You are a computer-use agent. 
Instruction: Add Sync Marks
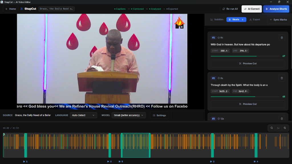(278, 20)
